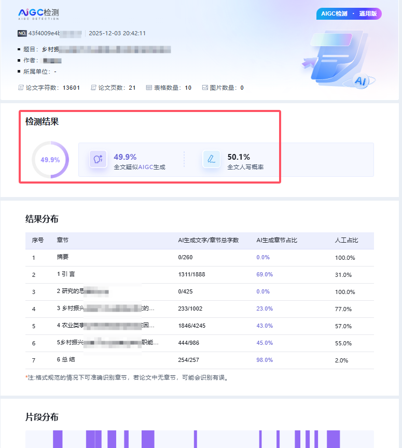Screen dimensions: 402x448
Task: Click the 0/425 word count cell
Action: (x=185, y=291)
